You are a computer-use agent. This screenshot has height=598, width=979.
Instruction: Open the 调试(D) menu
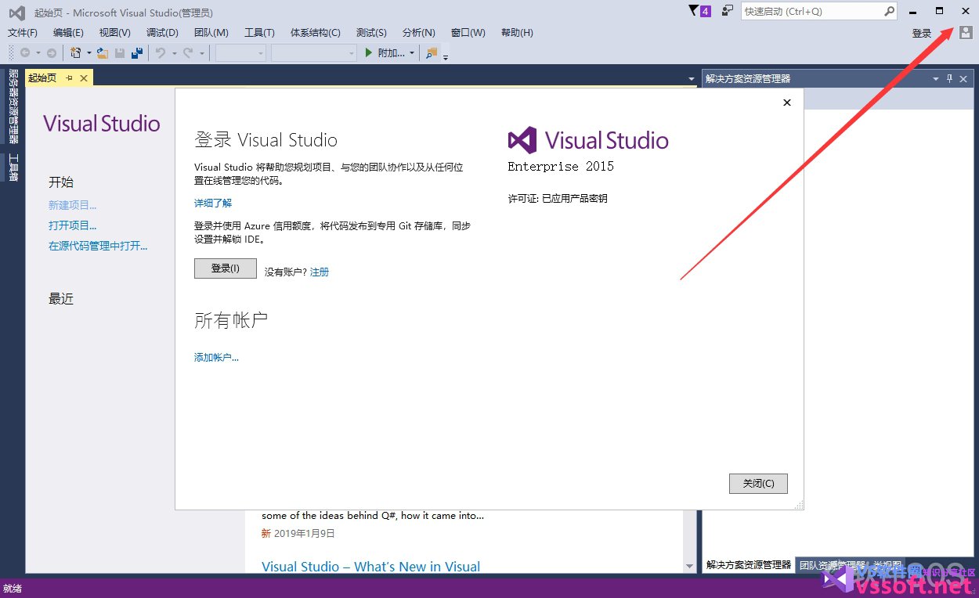(x=162, y=33)
